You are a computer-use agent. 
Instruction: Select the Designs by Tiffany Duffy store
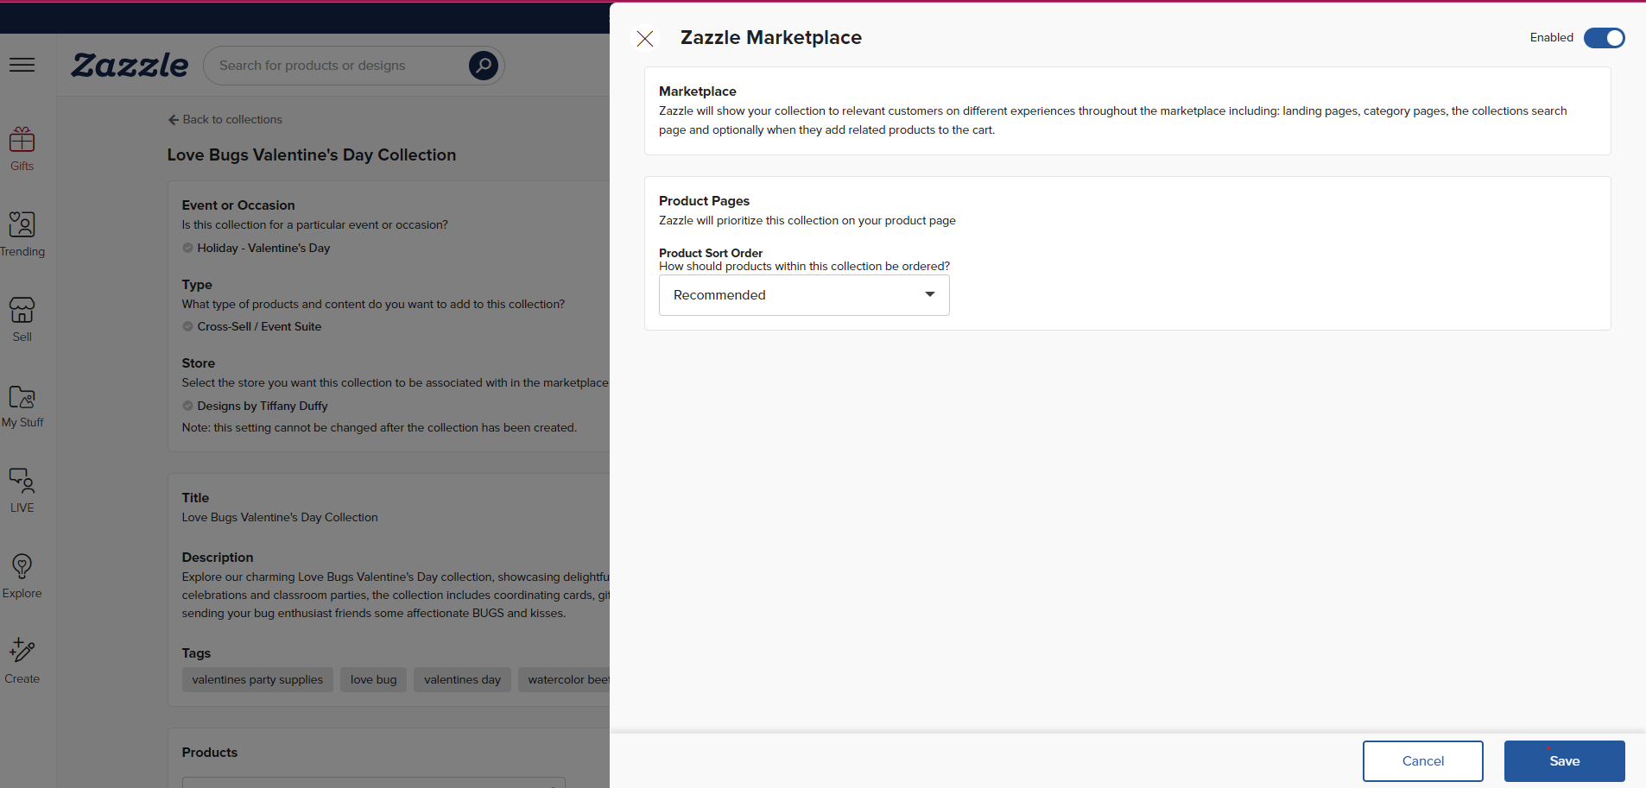point(255,407)
